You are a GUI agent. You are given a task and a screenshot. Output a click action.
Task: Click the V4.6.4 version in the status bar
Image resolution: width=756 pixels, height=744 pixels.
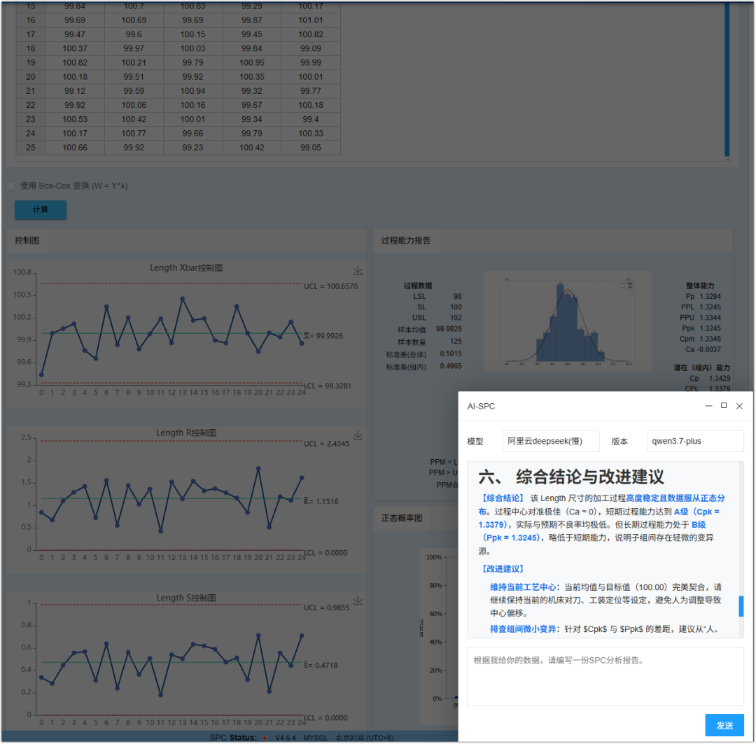pos(286,738)
